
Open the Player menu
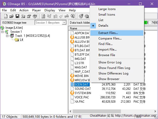click(x=36, y=10)
